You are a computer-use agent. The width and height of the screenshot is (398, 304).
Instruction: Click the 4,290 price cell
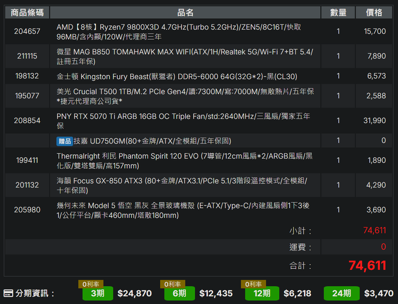tap(376, 185)
